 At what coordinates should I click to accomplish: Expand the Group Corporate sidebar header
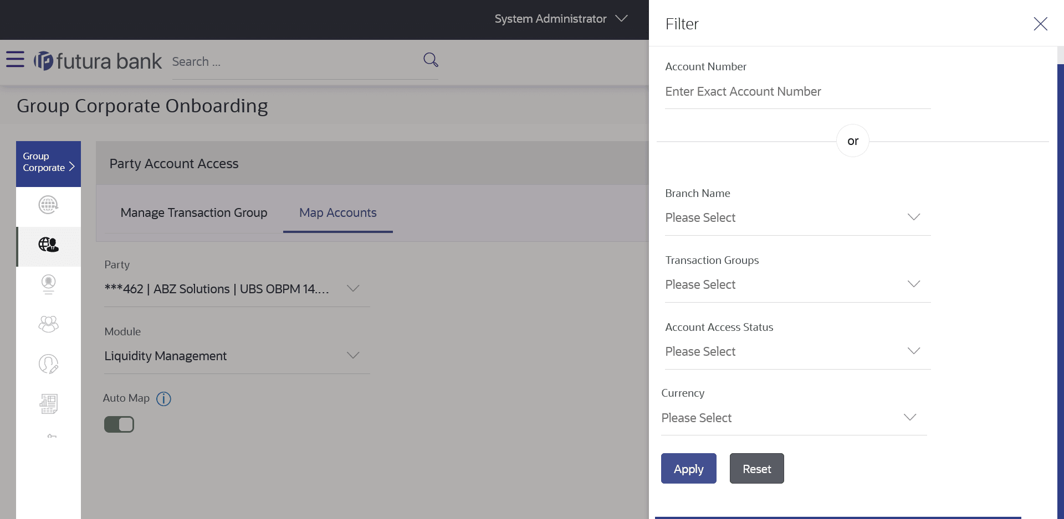48,164
